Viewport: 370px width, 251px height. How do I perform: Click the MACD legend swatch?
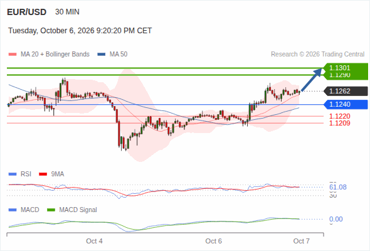(13, 210)
